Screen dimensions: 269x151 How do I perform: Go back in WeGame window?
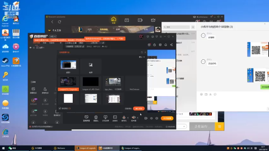(x=52, y=22)
